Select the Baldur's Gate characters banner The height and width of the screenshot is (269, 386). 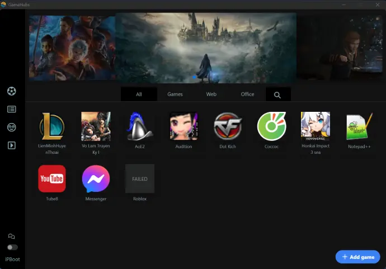click(72, 48)
